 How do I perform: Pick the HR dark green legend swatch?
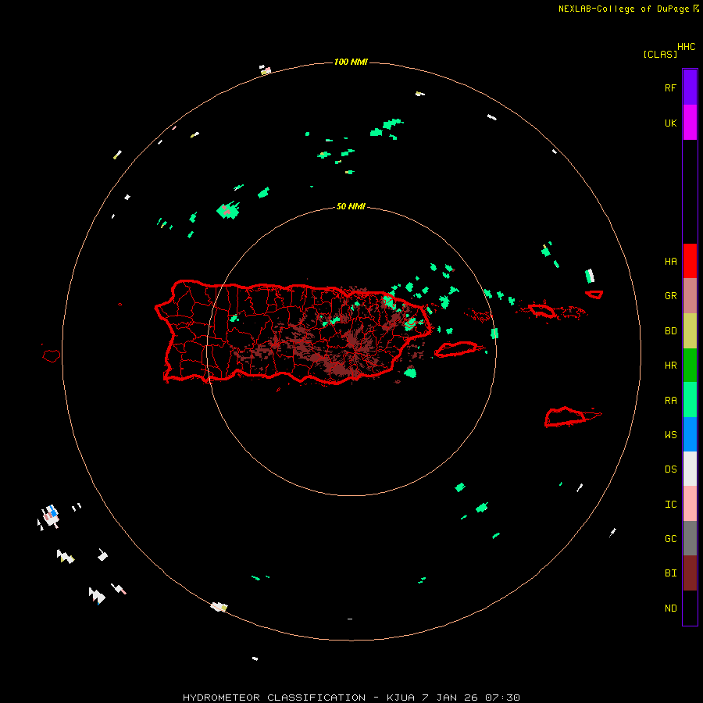click(x=690, y=365)
